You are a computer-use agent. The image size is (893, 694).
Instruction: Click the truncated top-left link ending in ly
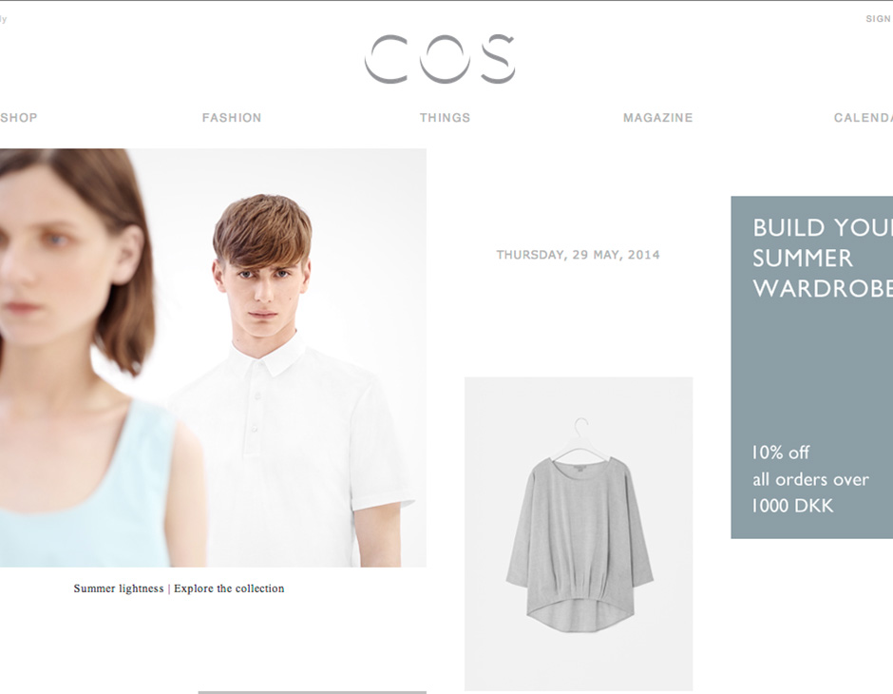pyautogui.click(x=4, y=19)
